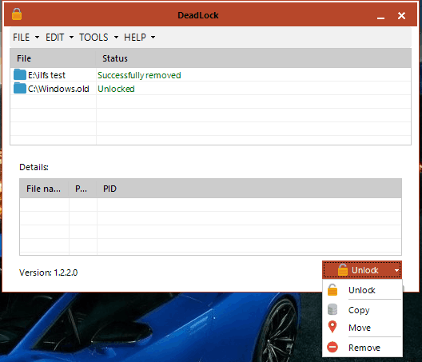
Task: Click the folder icon for C:\Windows.old
Action: point(20,88)
